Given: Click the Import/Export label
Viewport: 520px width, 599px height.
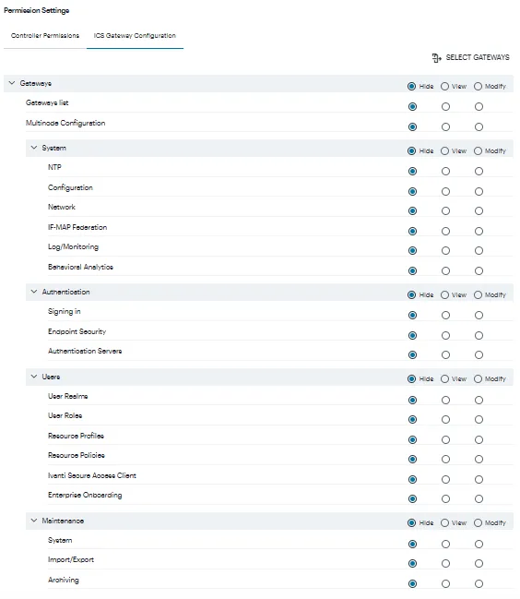Looking at the screenshot, I should pos(71,559).
